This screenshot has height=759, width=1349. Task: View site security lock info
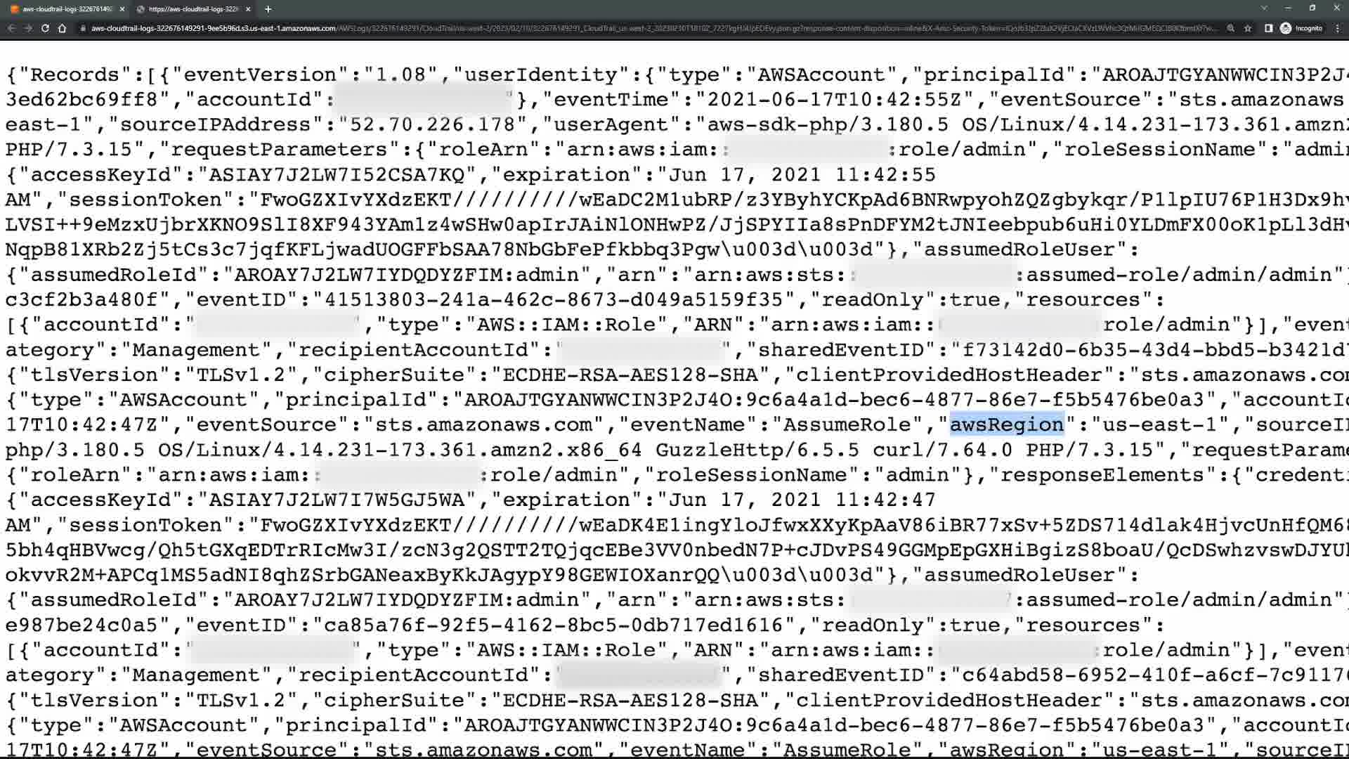[83, 28]
